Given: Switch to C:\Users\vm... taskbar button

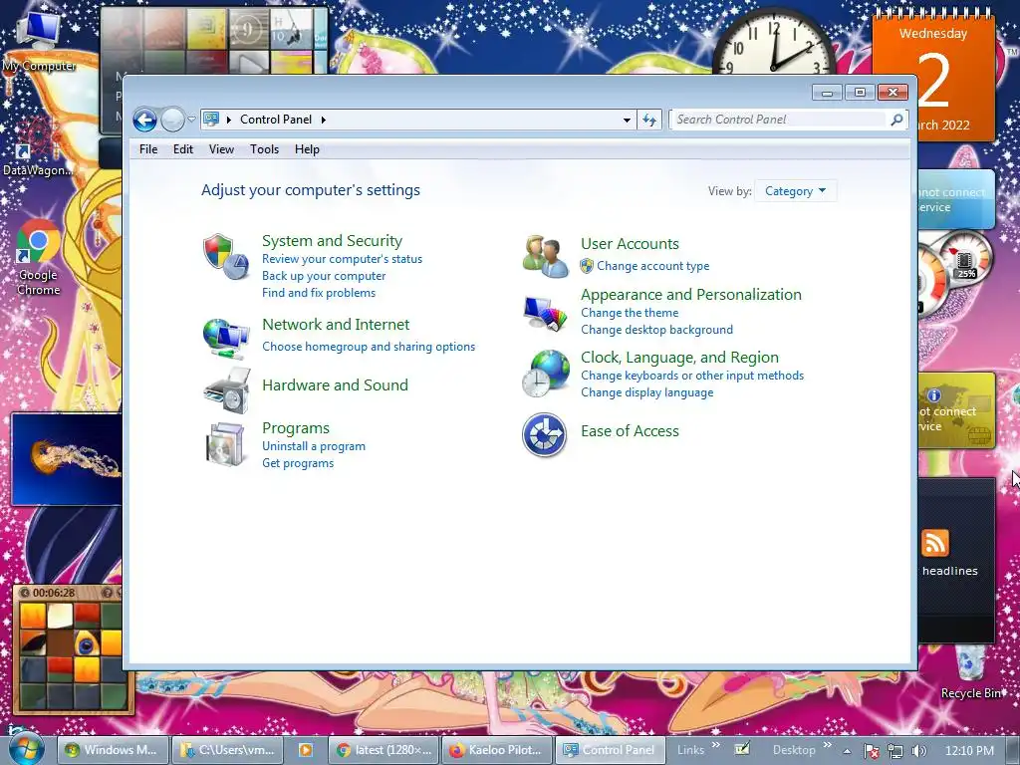Looking at the screenshot, I should (227, 750).
